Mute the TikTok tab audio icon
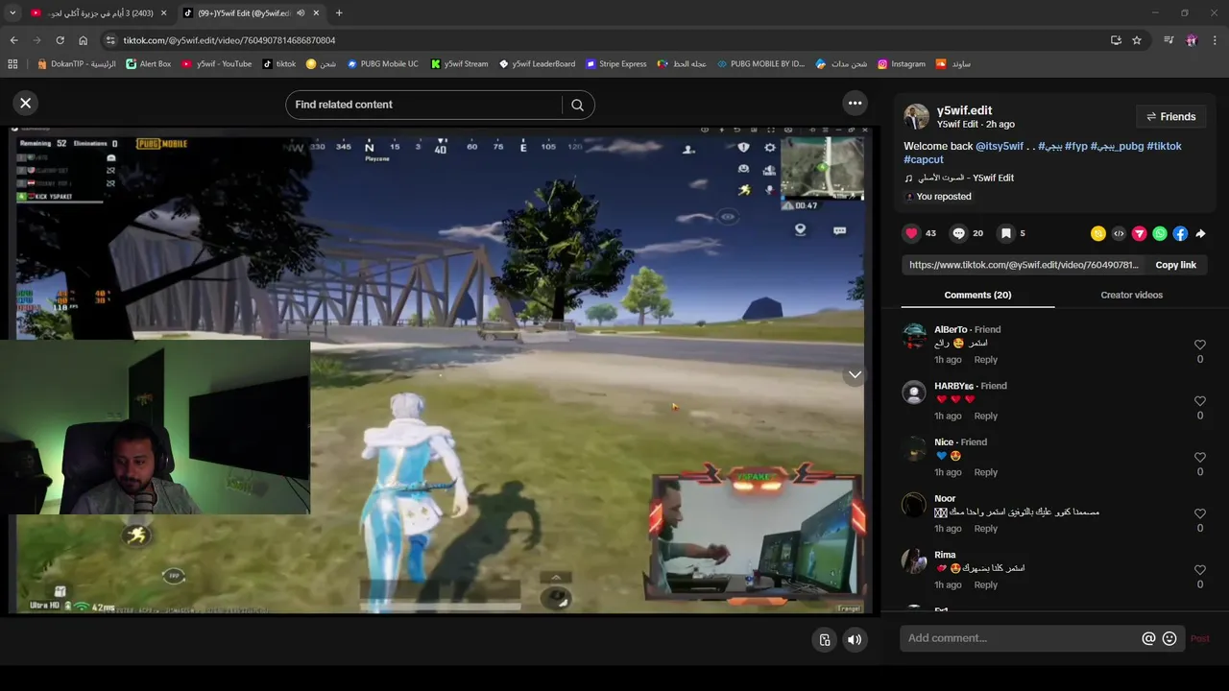The height and width of the screenshot is (691, 1229). pyautogui.click(x=301, y=13)
